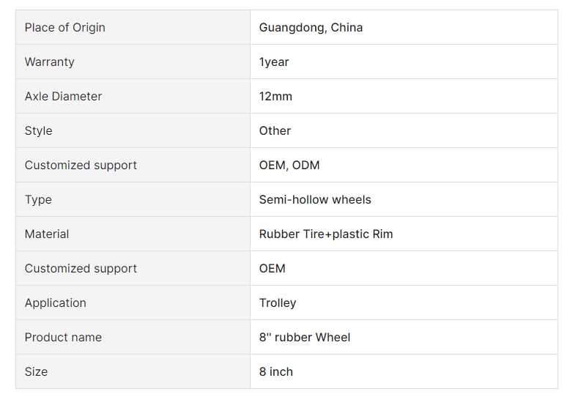Click the "Place of Origin" label cell
Screen dimensions: 570x397
133,27
